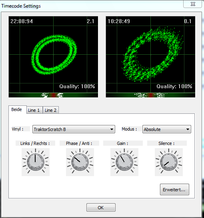Click the Silence threshold knob
The width and height of the screenshot is (204, 218).
(169, 162)
